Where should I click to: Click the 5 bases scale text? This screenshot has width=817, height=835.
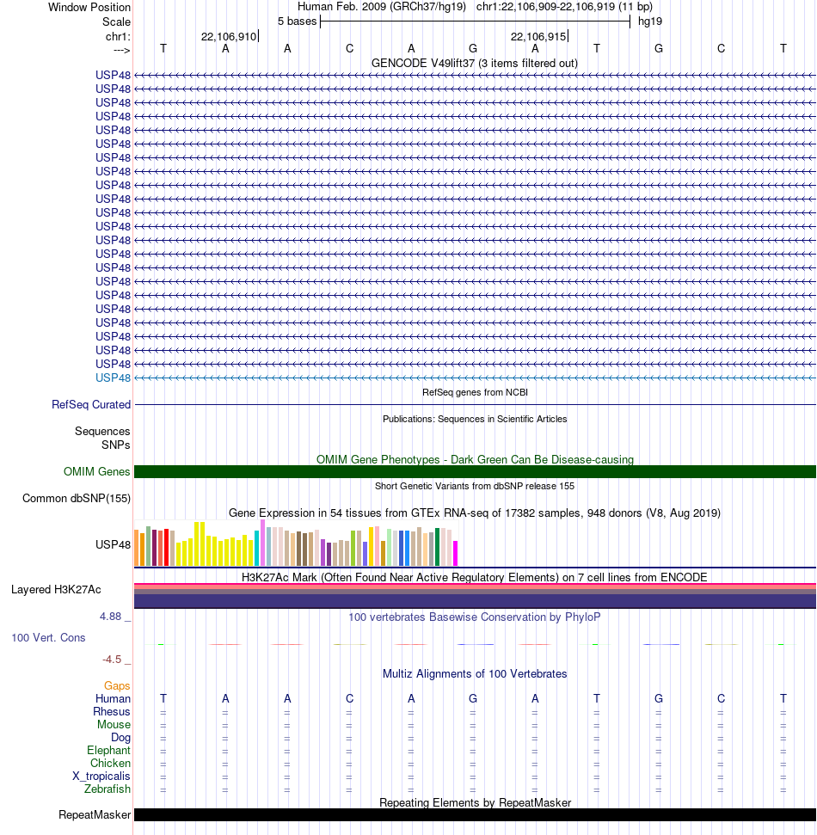pyautogui.click(x=298, y=21)
